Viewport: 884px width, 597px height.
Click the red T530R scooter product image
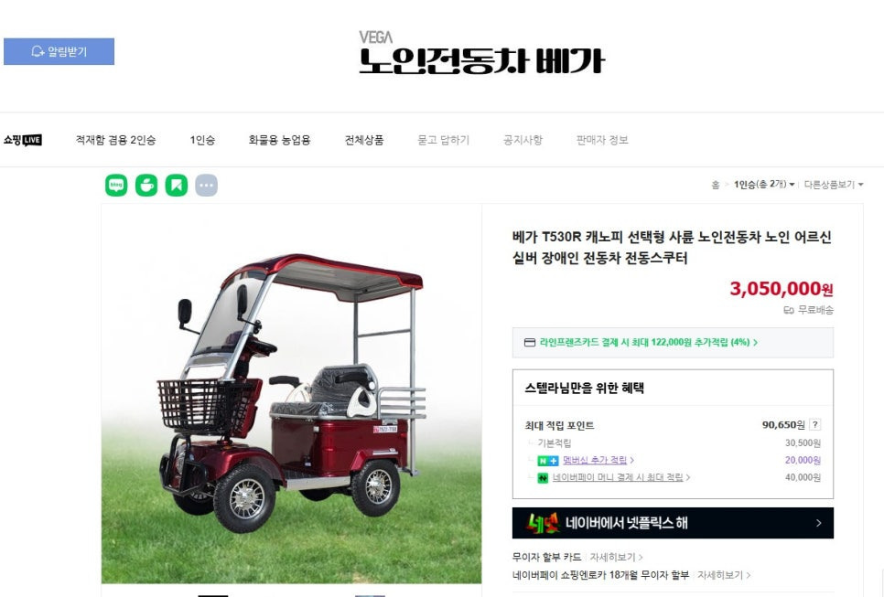coord(292,394)
